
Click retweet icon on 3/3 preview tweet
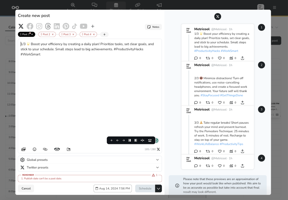click(208, 151)
